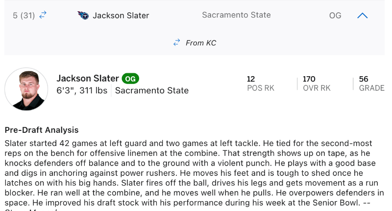Image resolution: width=392 pixels, height=211 pixels.
Task: Click the 12 POS RK stat
Action: coord(260,84)
